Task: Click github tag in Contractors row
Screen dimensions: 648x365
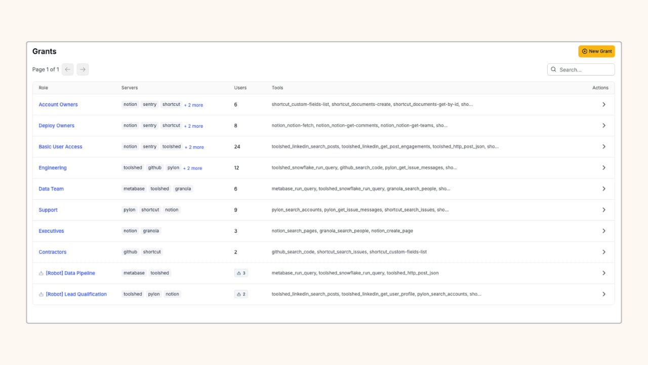Action: (131, 252)
